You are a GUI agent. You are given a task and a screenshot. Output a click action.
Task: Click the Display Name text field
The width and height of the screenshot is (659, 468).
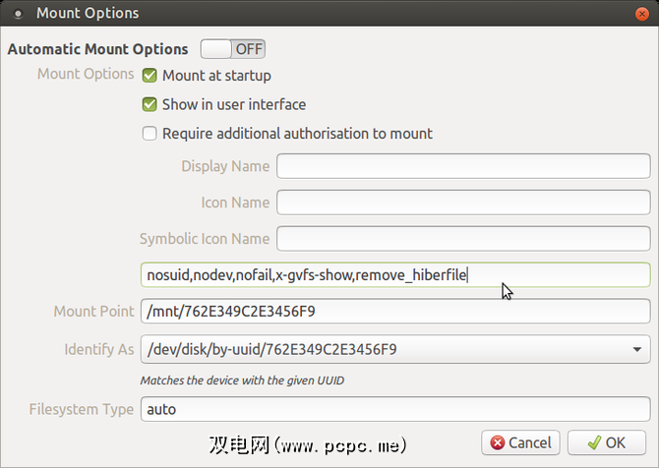pyautogui.click(x=463, y=166)
